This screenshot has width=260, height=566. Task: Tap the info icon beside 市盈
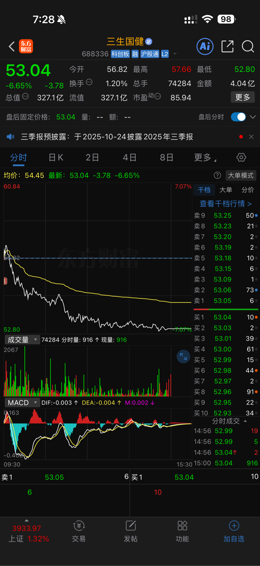[157, 96]
